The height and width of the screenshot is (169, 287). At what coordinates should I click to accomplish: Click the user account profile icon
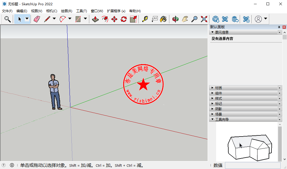tap(258, 19)
